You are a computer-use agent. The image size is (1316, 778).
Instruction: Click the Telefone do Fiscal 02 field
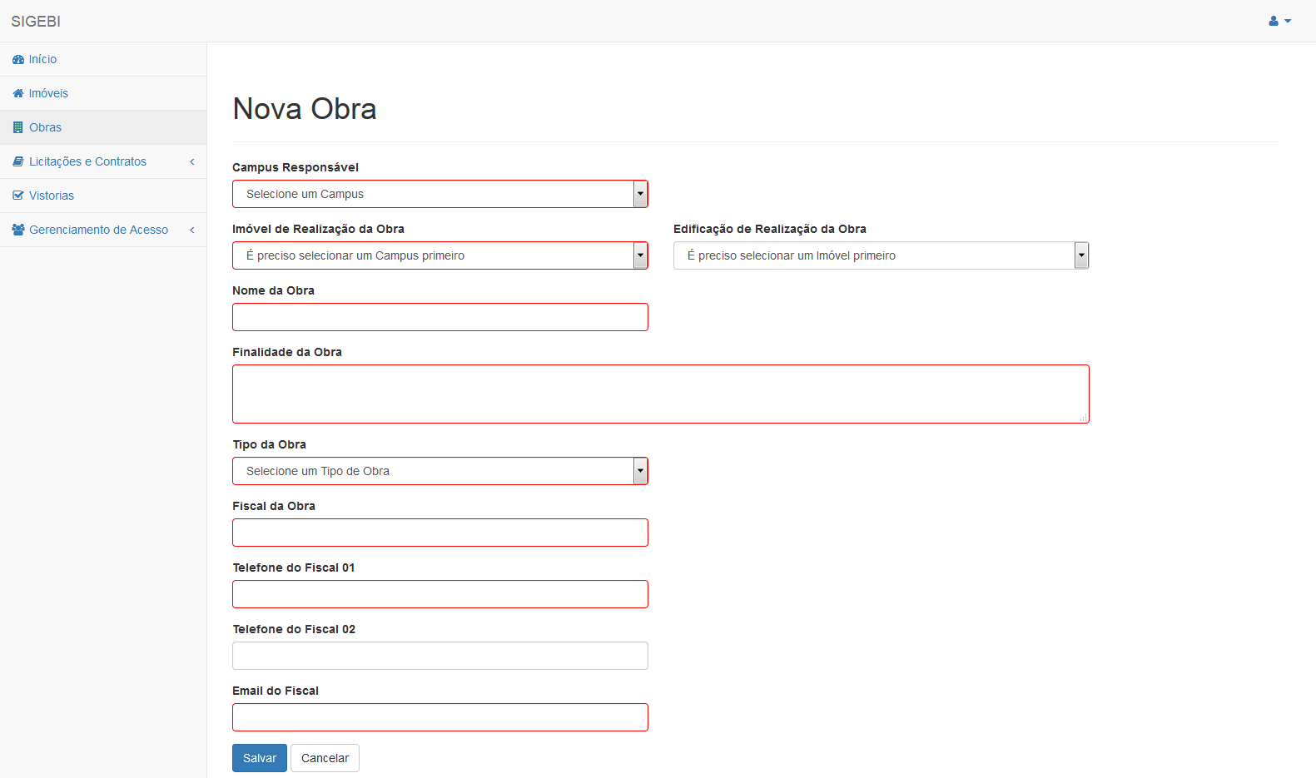(440, 656)
